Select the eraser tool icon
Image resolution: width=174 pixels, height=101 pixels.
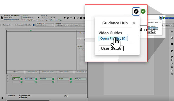68,18
